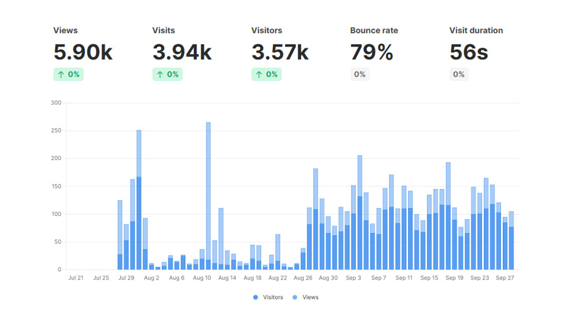565x314 pixels.
Task: Click the 56s visit duration value
Action: 468,52
